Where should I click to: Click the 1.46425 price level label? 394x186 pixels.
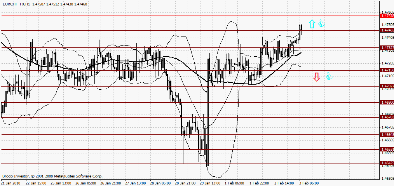[387, 163]
